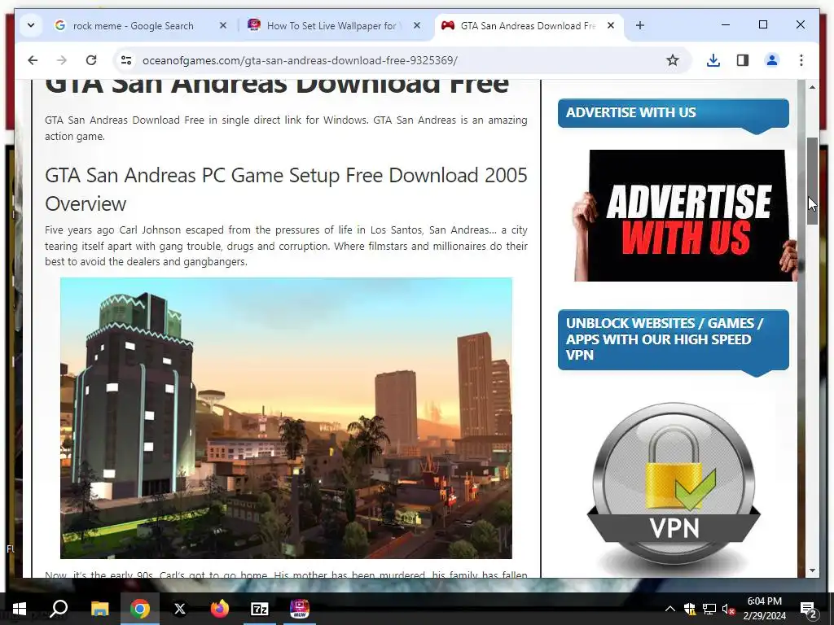Click the GTA San Andreas city screenshot

click(286, 417)
